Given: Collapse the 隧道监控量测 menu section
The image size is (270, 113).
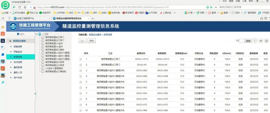Looking at the screenshot, I should 10,41.
